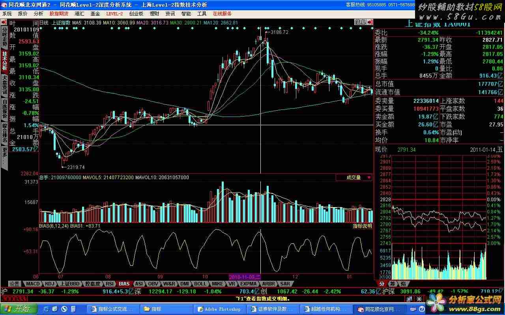Viewport: 505px width, 315px height.
Task: Select the OBV indicator tab
Action: [152, 283]
